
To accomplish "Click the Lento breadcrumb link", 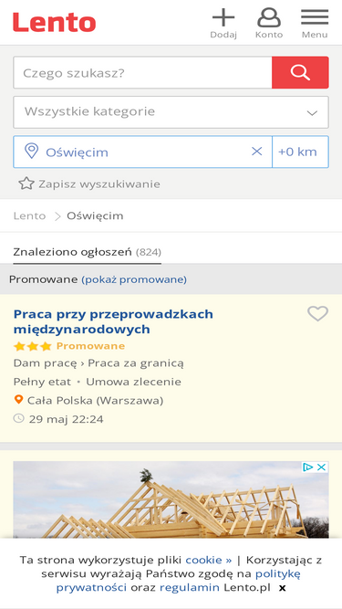I will point(29,215).
